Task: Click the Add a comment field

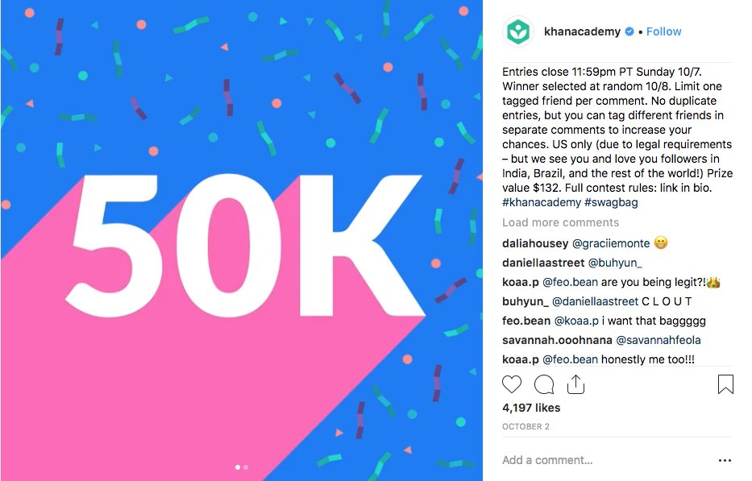Action: (596, 461)
